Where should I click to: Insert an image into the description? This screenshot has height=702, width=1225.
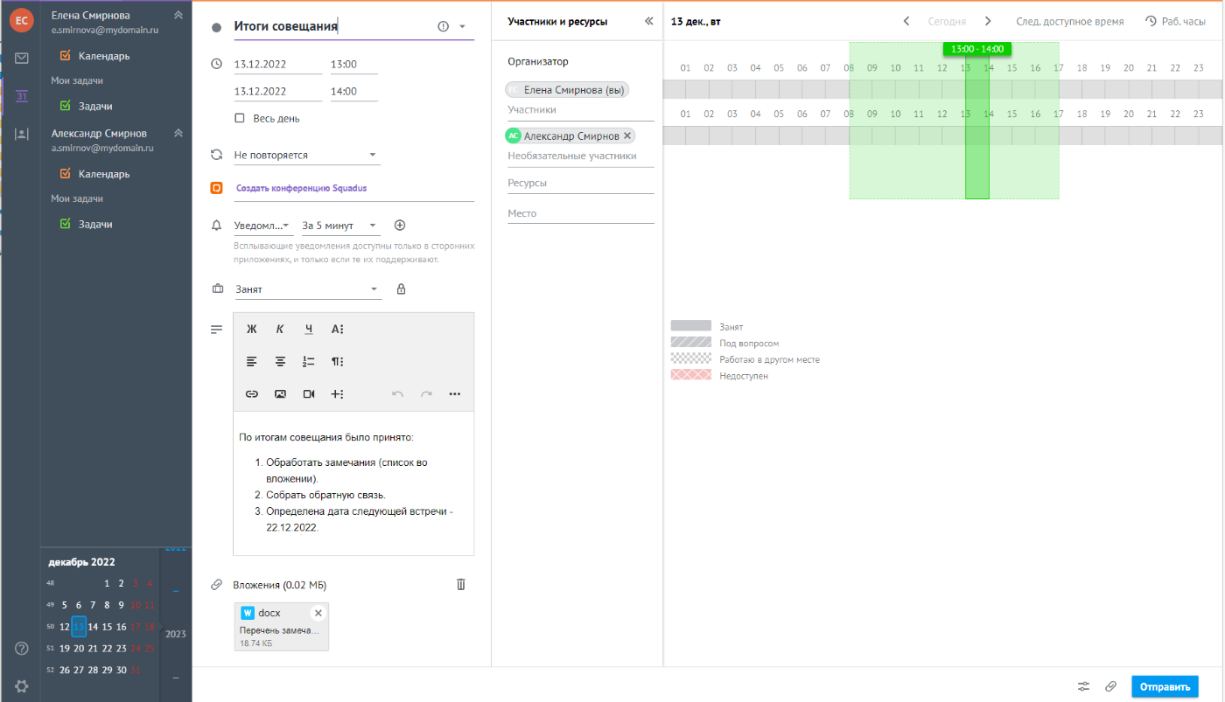pyautogui.click(x=280, y=394)
